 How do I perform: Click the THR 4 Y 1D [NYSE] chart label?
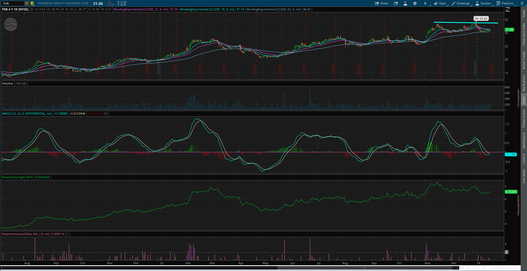coord(15,9)
